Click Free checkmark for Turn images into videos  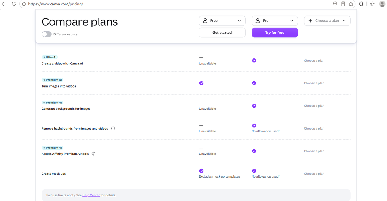coord(201,83)
